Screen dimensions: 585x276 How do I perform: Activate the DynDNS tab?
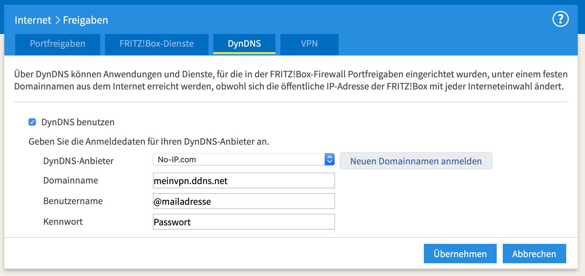pos(244,44)
